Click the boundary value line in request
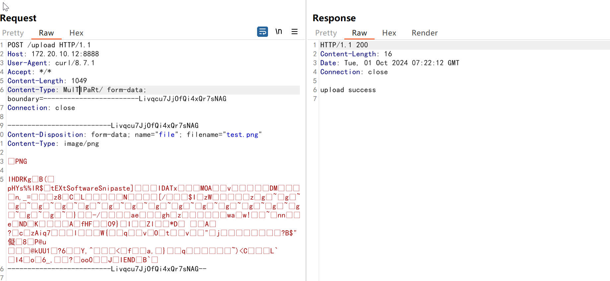Screen dimensions: 610x281 117,99
